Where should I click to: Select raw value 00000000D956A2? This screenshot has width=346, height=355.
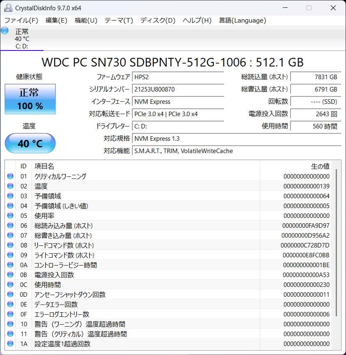(x=305, y=236)
